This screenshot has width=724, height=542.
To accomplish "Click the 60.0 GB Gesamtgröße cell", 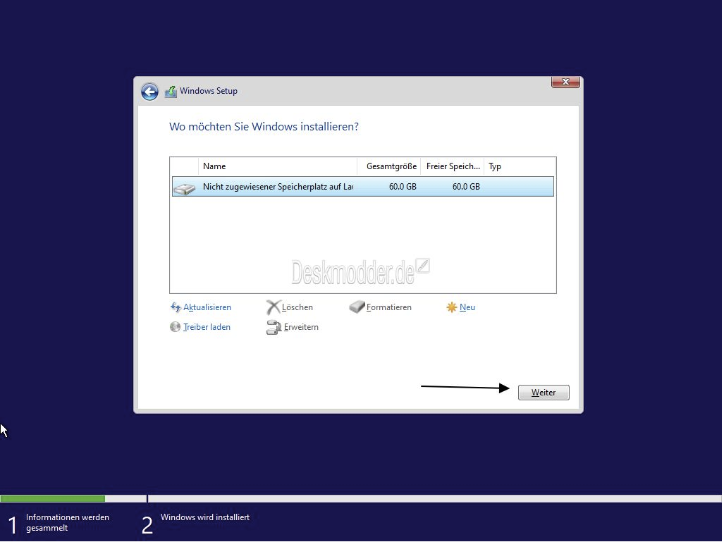I will 403,187.
